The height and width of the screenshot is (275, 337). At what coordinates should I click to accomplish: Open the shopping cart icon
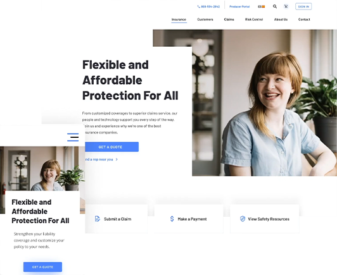[286, 6]
